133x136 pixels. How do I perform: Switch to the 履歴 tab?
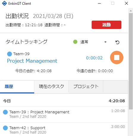(17, 86)
